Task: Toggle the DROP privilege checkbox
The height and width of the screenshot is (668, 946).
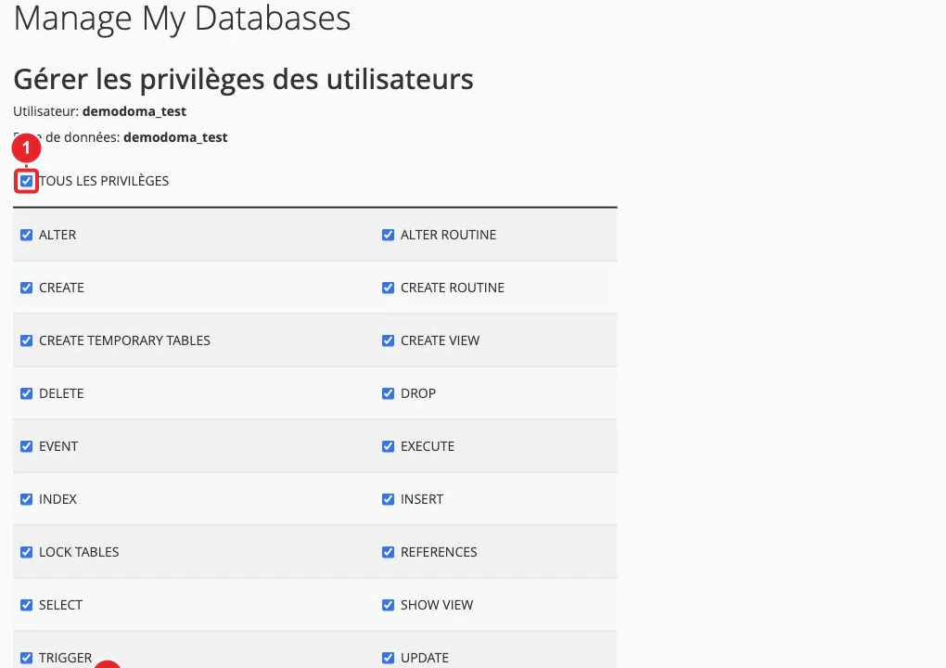Action: point(388,393)
